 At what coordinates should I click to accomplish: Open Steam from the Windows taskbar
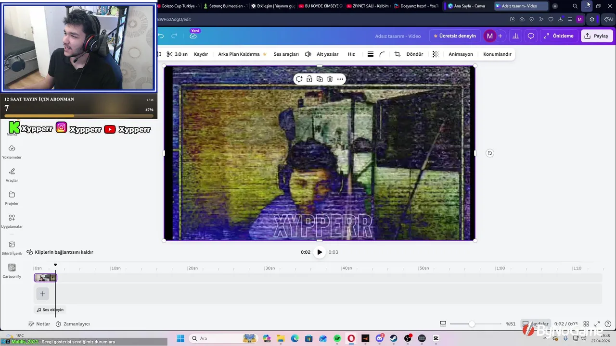tap(394, 339)
